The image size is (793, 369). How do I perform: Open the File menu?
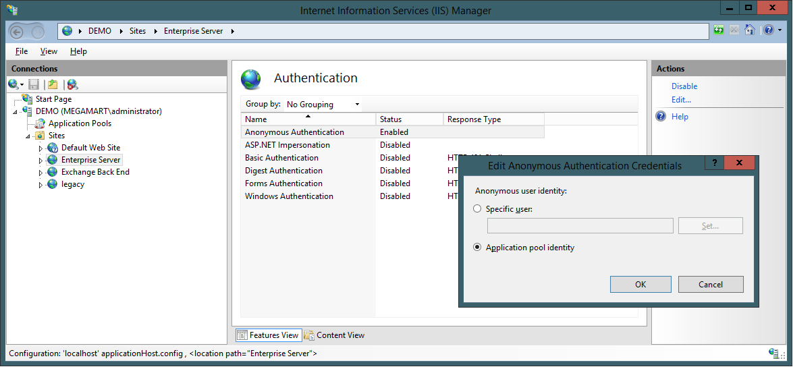point(21,51)
